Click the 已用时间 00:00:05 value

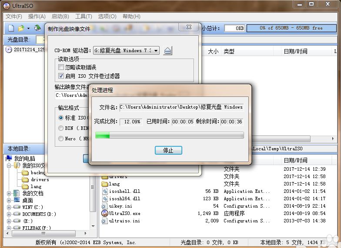[x=183, y=122]
